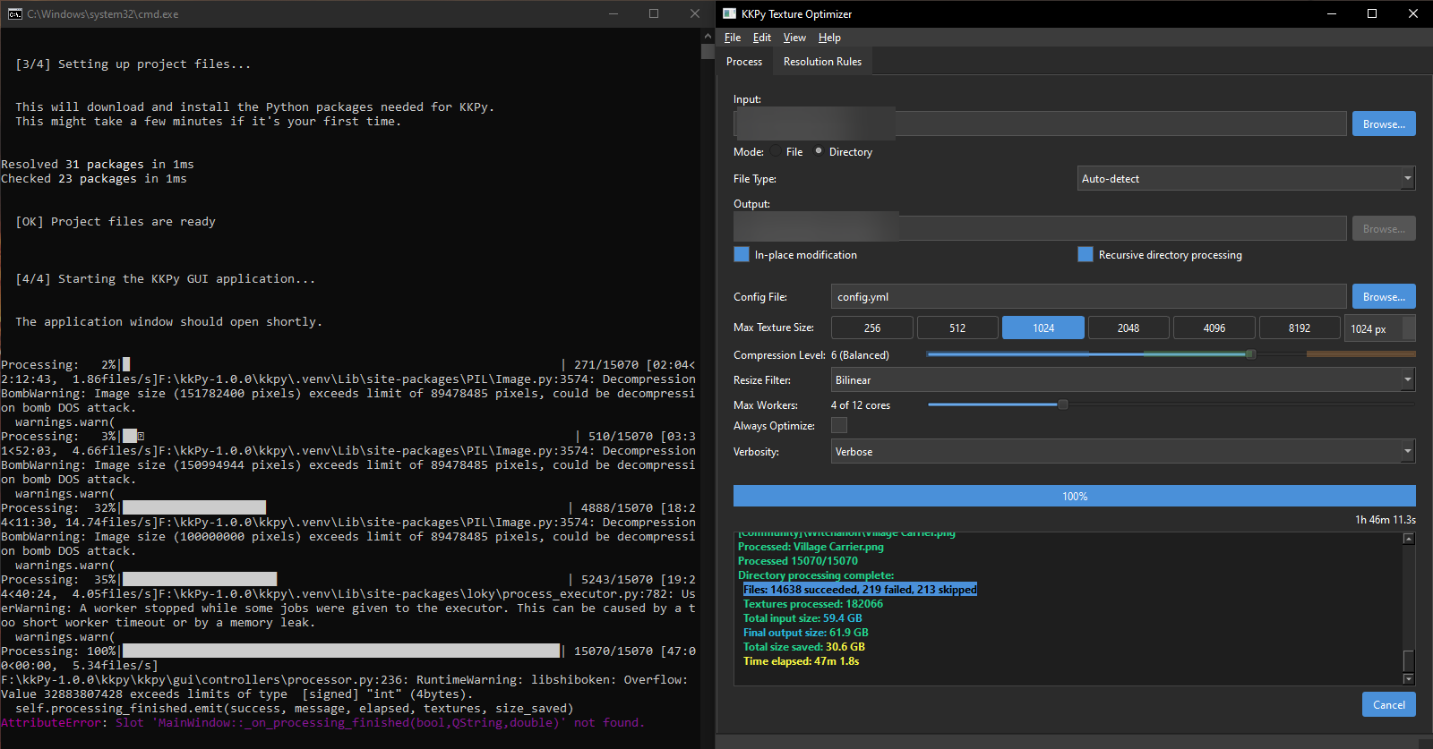Click the 'Processed: Village Carrier.png' log line
This screenshot has height=749, width=1433.
click(x=811, y=547)
